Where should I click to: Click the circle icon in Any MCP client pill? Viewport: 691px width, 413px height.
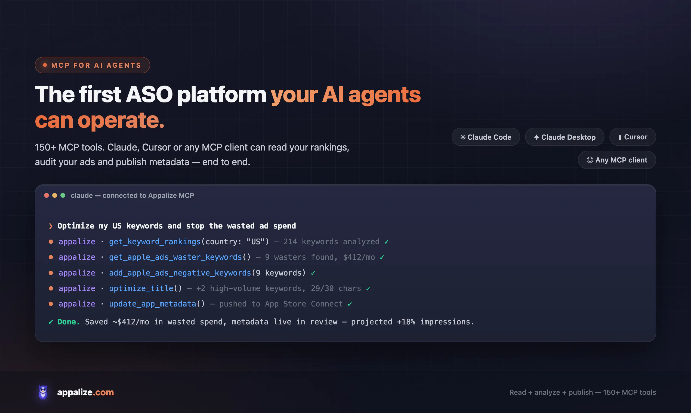coord(590,160)
